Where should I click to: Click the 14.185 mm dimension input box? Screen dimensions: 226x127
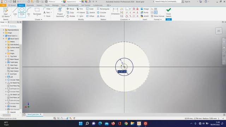[x=122, y=72]
